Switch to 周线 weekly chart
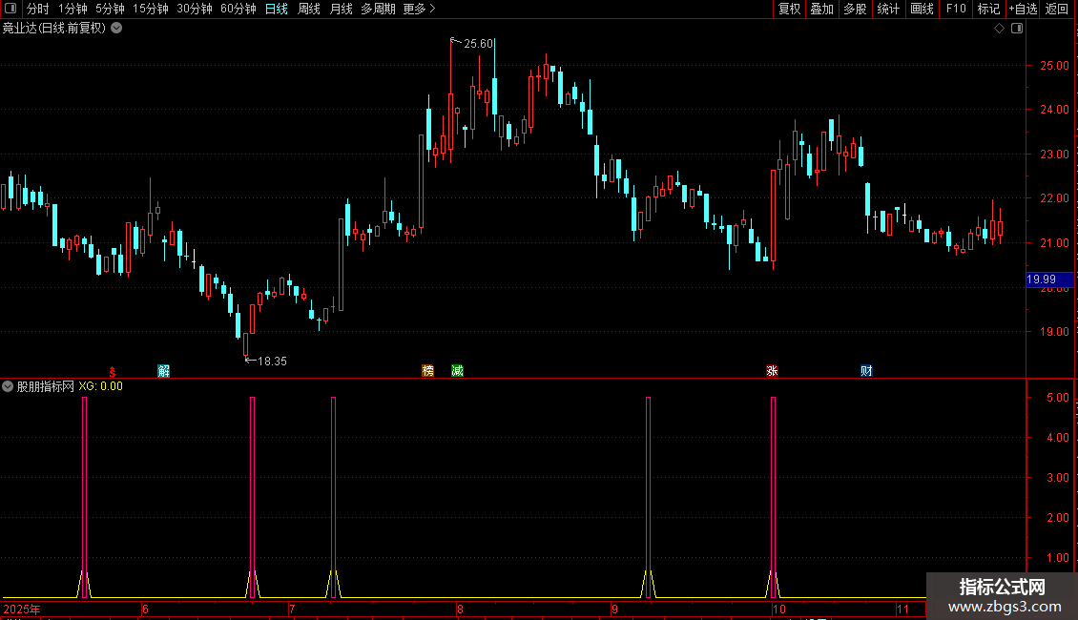 click(x=309, y=9)
